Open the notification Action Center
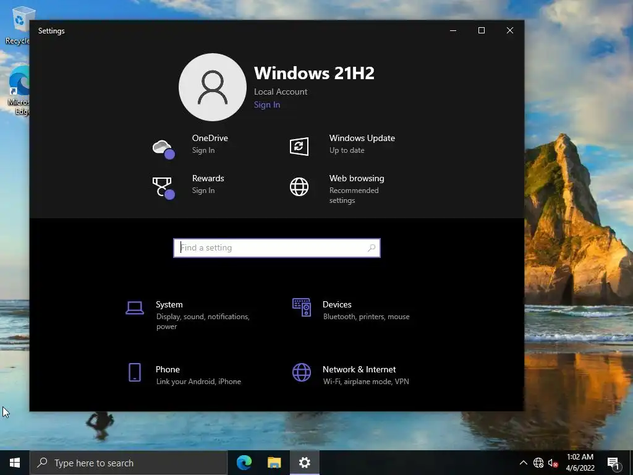 point(613,463)
